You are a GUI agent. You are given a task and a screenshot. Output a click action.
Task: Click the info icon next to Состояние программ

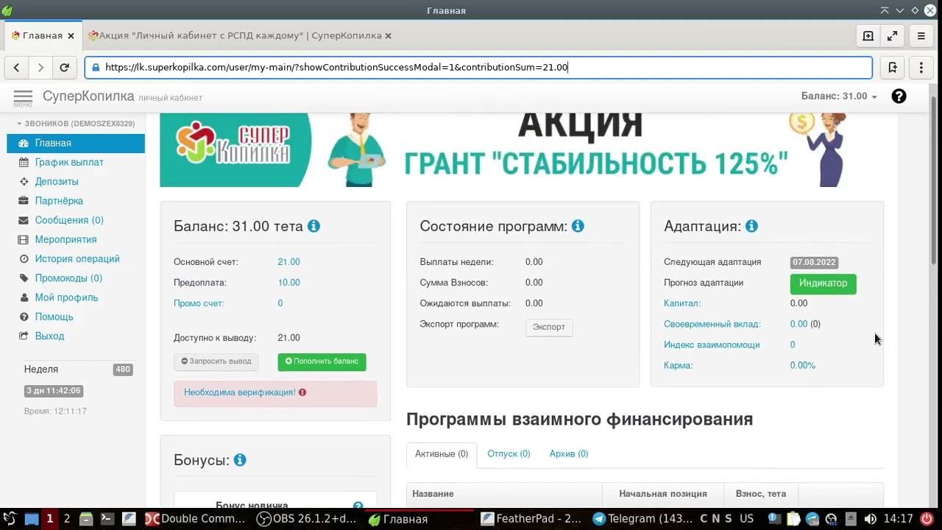(578, 226)
